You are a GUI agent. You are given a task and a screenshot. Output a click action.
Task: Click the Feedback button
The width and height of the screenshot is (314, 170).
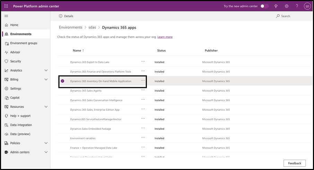tap(294, 163)
